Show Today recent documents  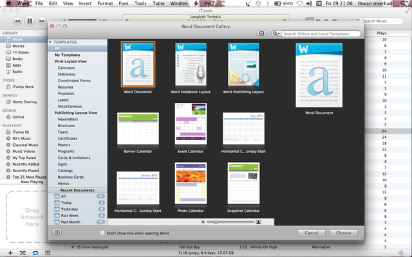pyautogui.click(x=77, y=203)
